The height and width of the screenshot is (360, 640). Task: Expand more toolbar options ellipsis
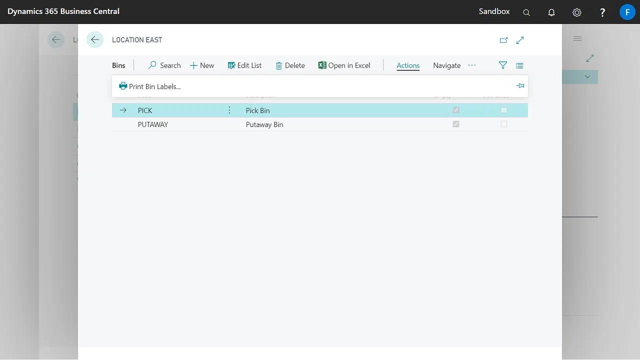point(472,65)
